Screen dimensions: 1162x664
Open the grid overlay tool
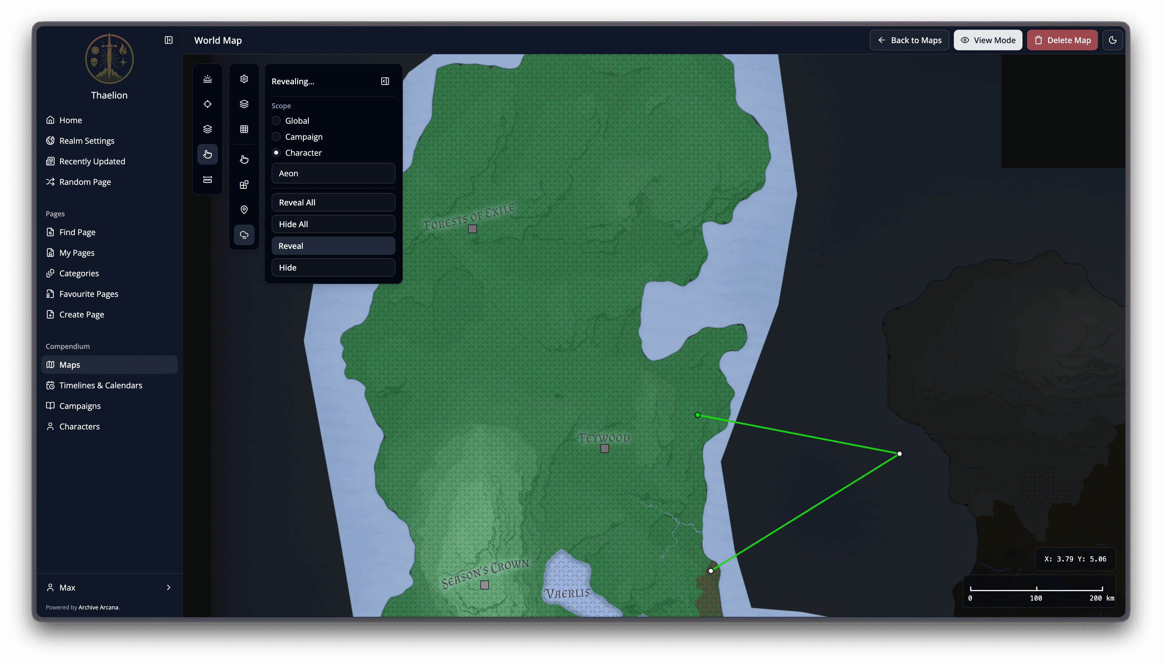click(244, 129)
